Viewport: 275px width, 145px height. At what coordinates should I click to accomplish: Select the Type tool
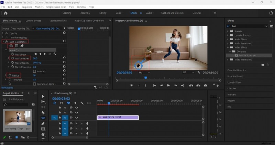43,140
